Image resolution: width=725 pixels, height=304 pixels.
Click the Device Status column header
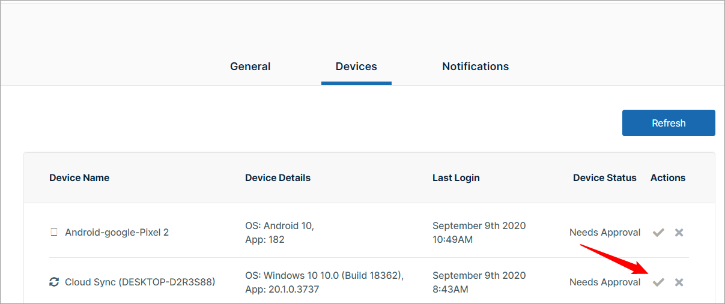[x=604, y=177]
